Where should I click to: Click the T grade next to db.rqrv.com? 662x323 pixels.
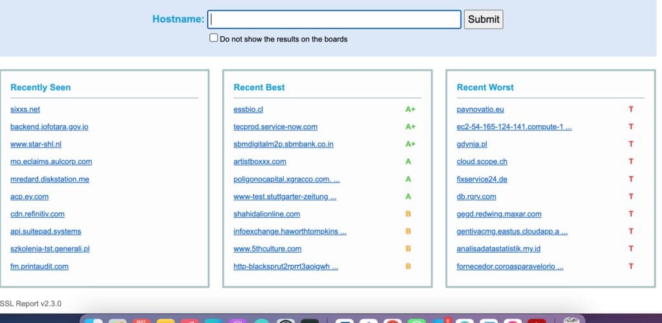tap(631, 196)
